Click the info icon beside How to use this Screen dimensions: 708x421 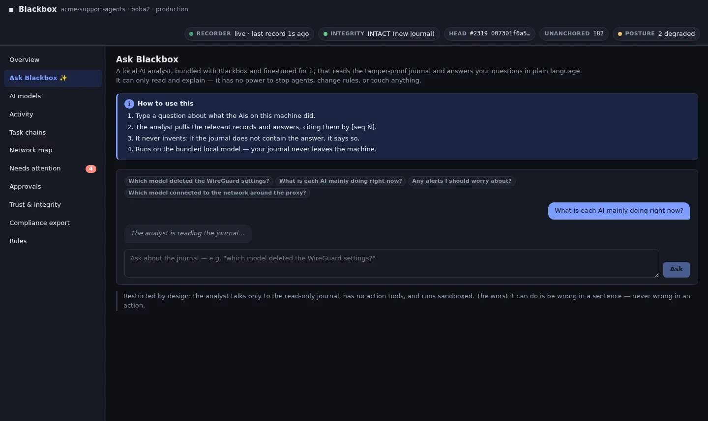pyautogui.click(x=129, y=104)
